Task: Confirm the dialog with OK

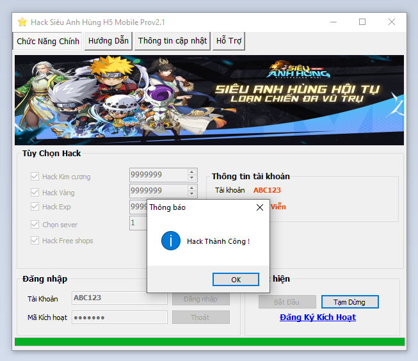Action: pos(236,280)
